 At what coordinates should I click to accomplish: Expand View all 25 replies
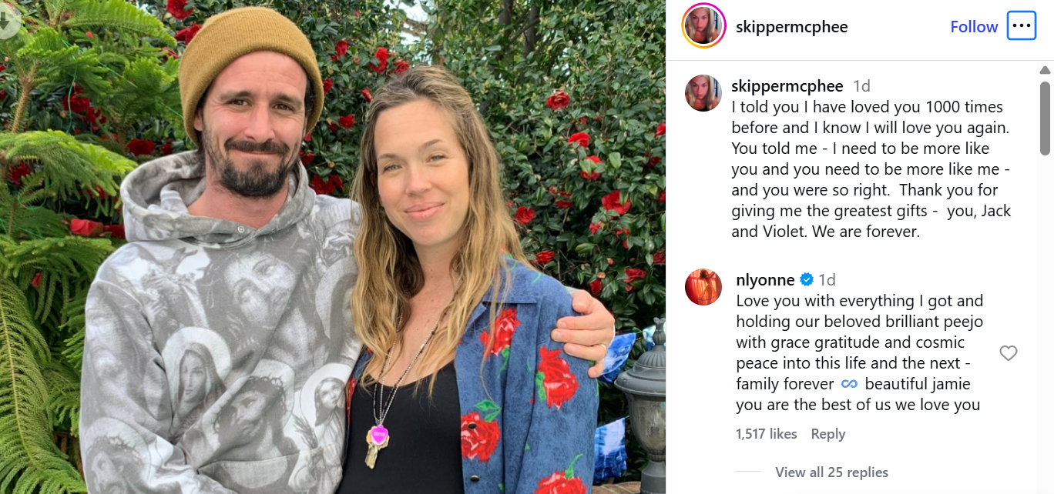832,472
